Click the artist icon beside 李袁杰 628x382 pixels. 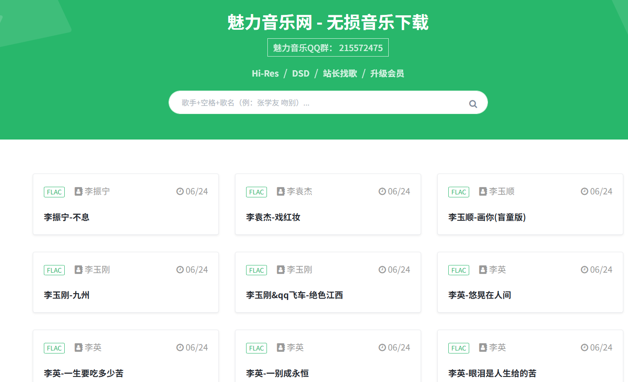pyautogui.click(x=281, y=191)
